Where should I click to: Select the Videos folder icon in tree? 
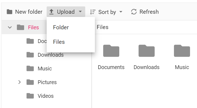[30, 96]
